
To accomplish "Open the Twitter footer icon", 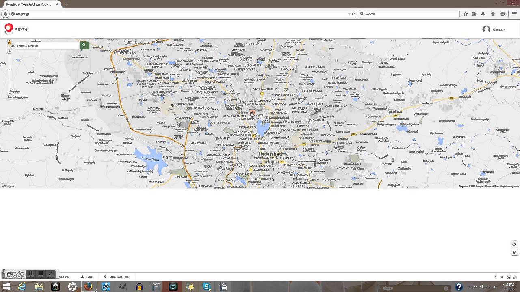I will (502, 277).
